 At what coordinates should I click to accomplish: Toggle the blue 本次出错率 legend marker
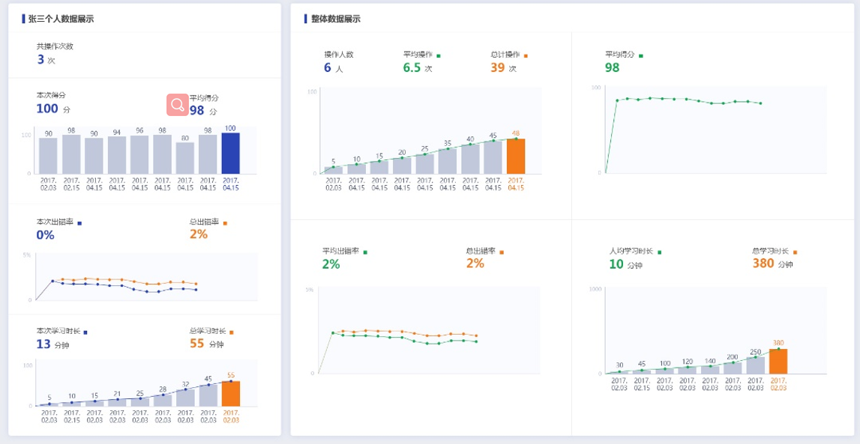point(79,223)
